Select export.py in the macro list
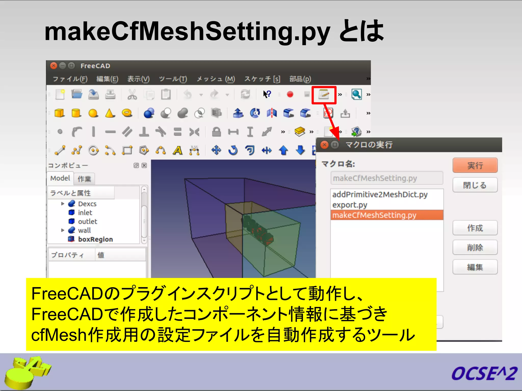 tap(349, 205)
